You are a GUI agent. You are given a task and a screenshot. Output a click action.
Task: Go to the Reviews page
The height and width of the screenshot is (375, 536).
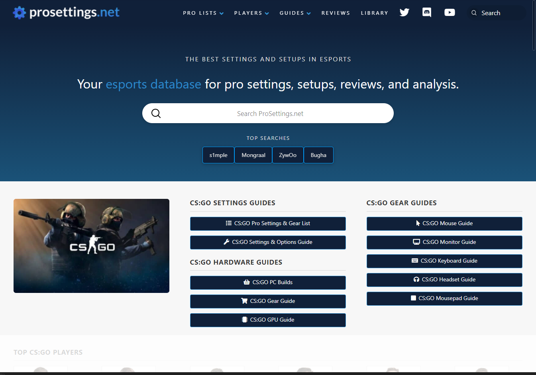pyautogui.click(x=336, y=13)
